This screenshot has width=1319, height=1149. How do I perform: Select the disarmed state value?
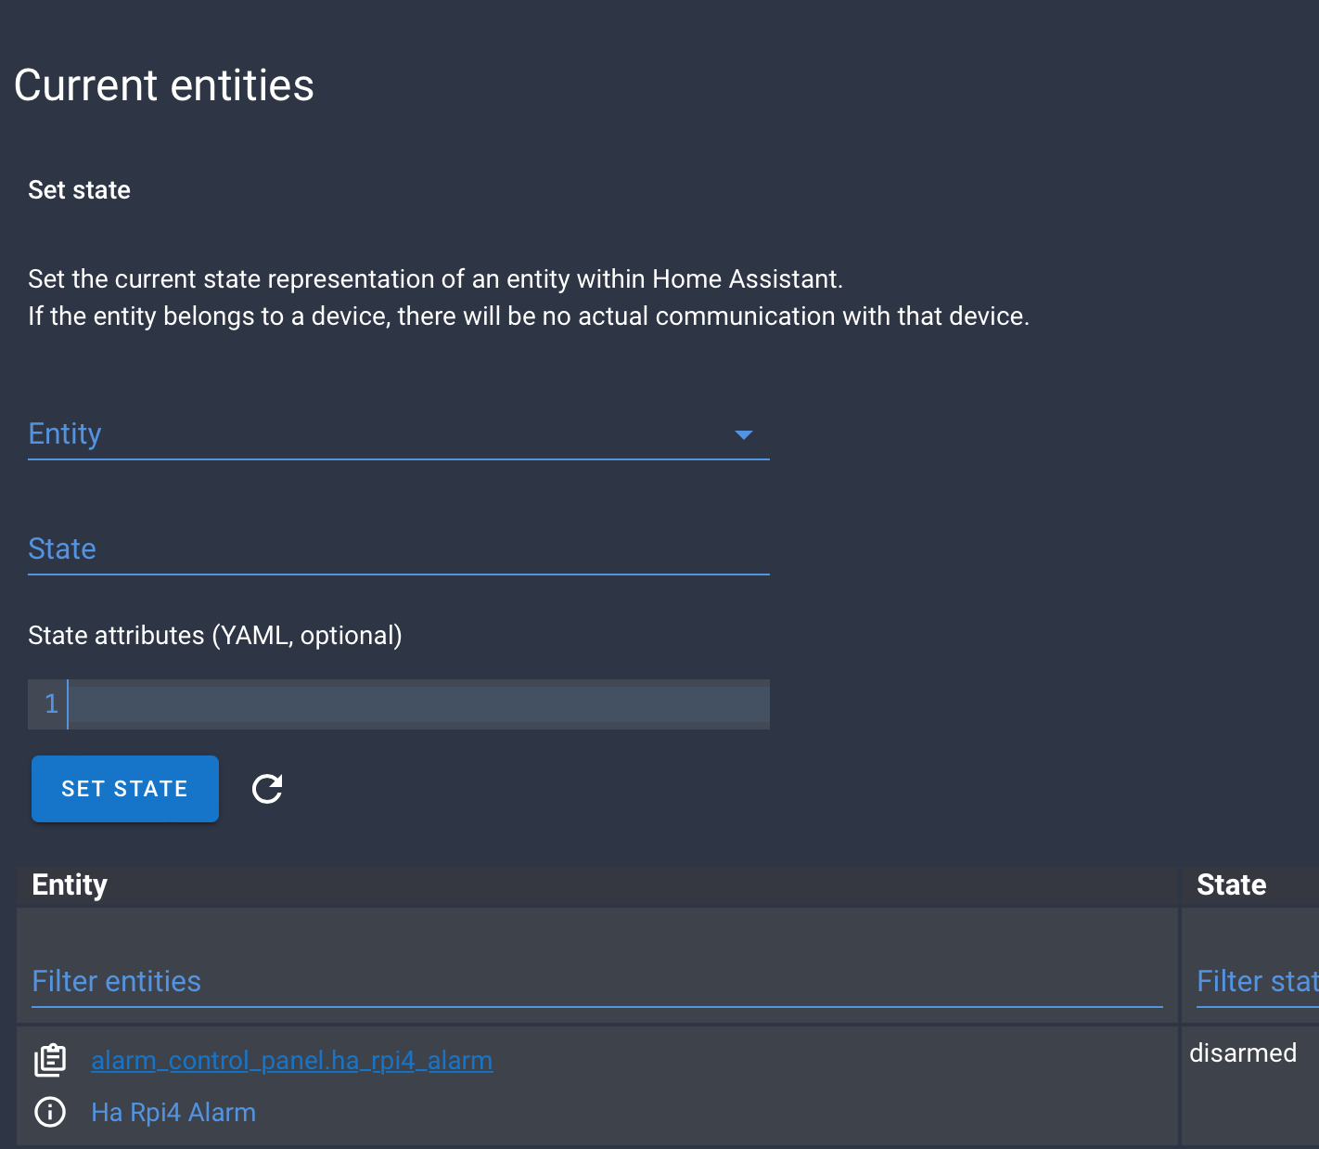[x=1243, y=1053]
